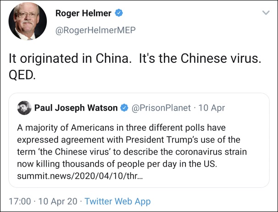Go to the @PrisonPlanet handle
This screenshot has width=278, height=212.
[161, 108]
